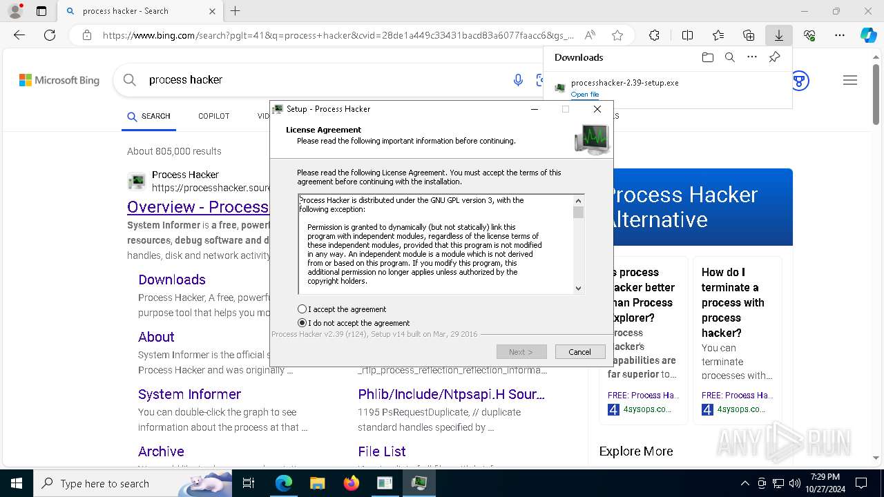The height and width of the screenshot is (497, 884).
Task: Open the Archive sitelink
Action: click(161, 451)
